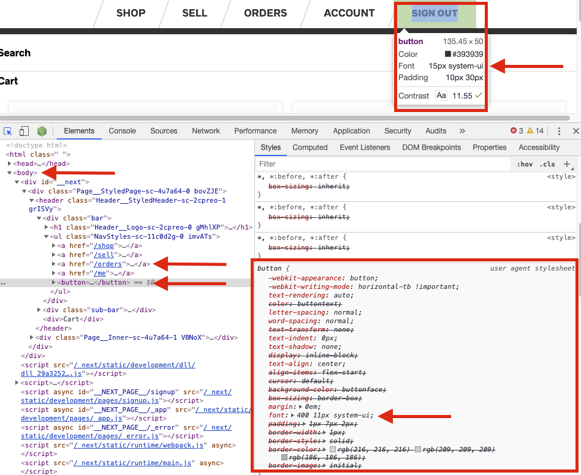Click the yellow warning count badge
Screen dimensions: 581x475
535,130
